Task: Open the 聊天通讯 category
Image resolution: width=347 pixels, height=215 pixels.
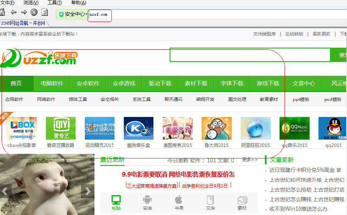Action: point(173,99)
